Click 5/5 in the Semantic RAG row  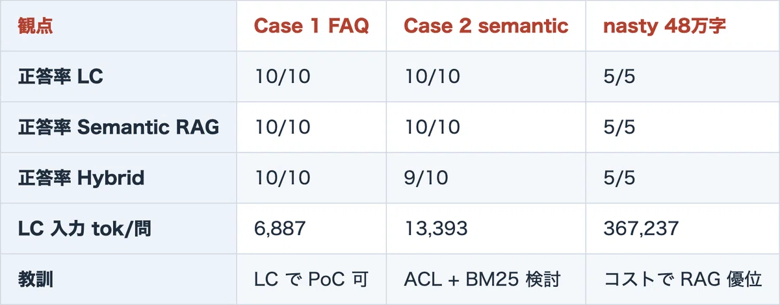point(619,127)
